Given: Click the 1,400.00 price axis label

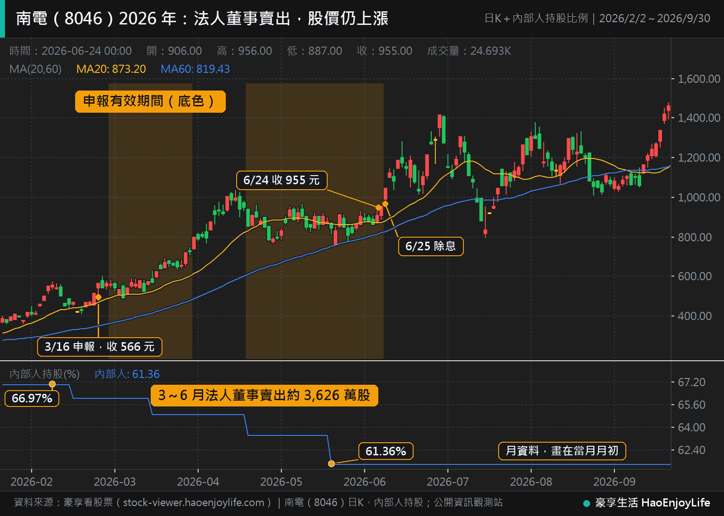Looking at the screenshot, I should 699,118.
